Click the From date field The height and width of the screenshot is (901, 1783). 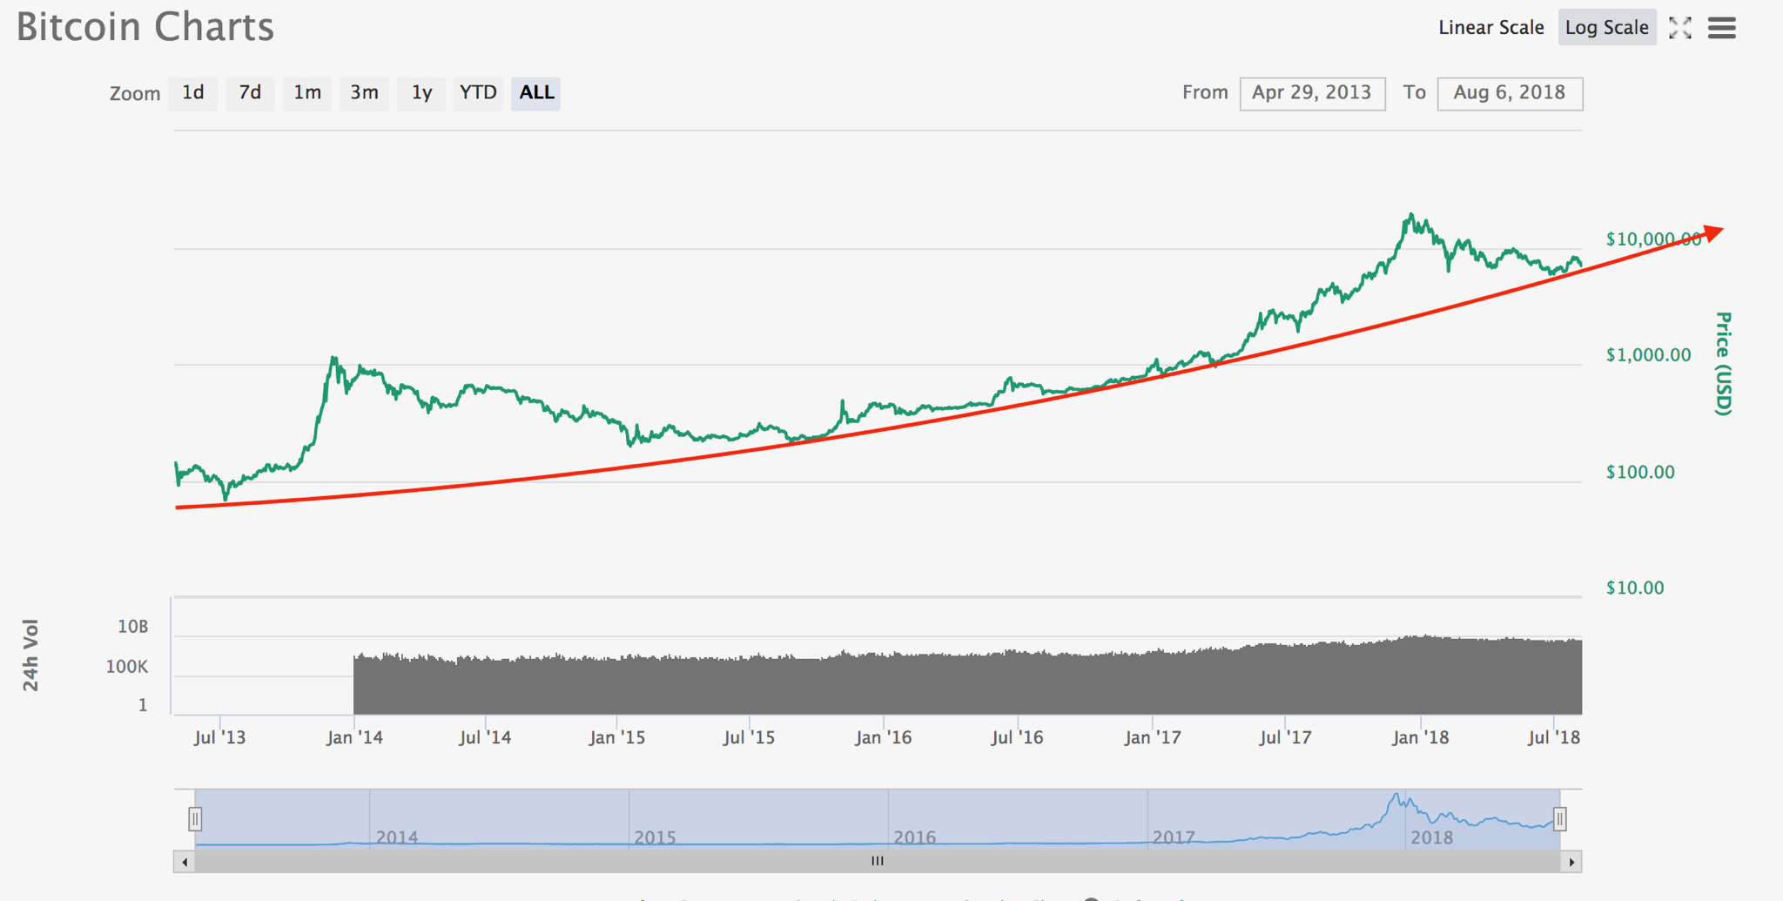click(1311, 93)
